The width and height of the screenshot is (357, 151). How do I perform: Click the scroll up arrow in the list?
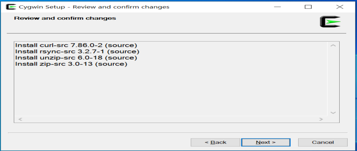(333, 45)
